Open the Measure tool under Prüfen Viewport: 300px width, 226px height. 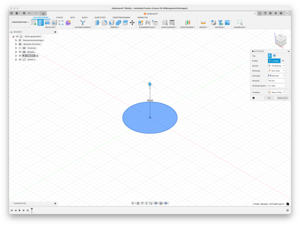point(203,23)
